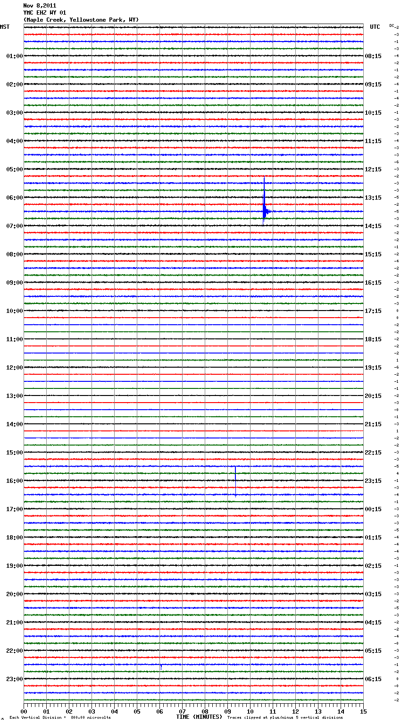Screen dimensions: 401x724
Task: Click the "03:15" UTC time label
Action: (373, 594)
